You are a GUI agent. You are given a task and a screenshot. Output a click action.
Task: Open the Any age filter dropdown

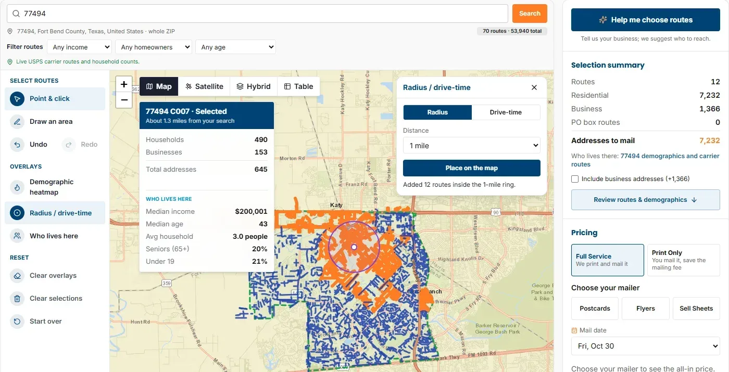(235, 47)
